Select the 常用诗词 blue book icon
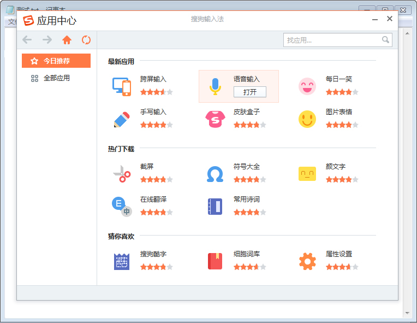The width and height of the screenshot is (417, 323). point(215,207)
